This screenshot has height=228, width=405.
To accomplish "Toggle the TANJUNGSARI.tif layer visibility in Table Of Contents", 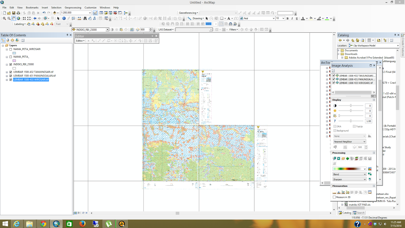I will pos(11,72).
